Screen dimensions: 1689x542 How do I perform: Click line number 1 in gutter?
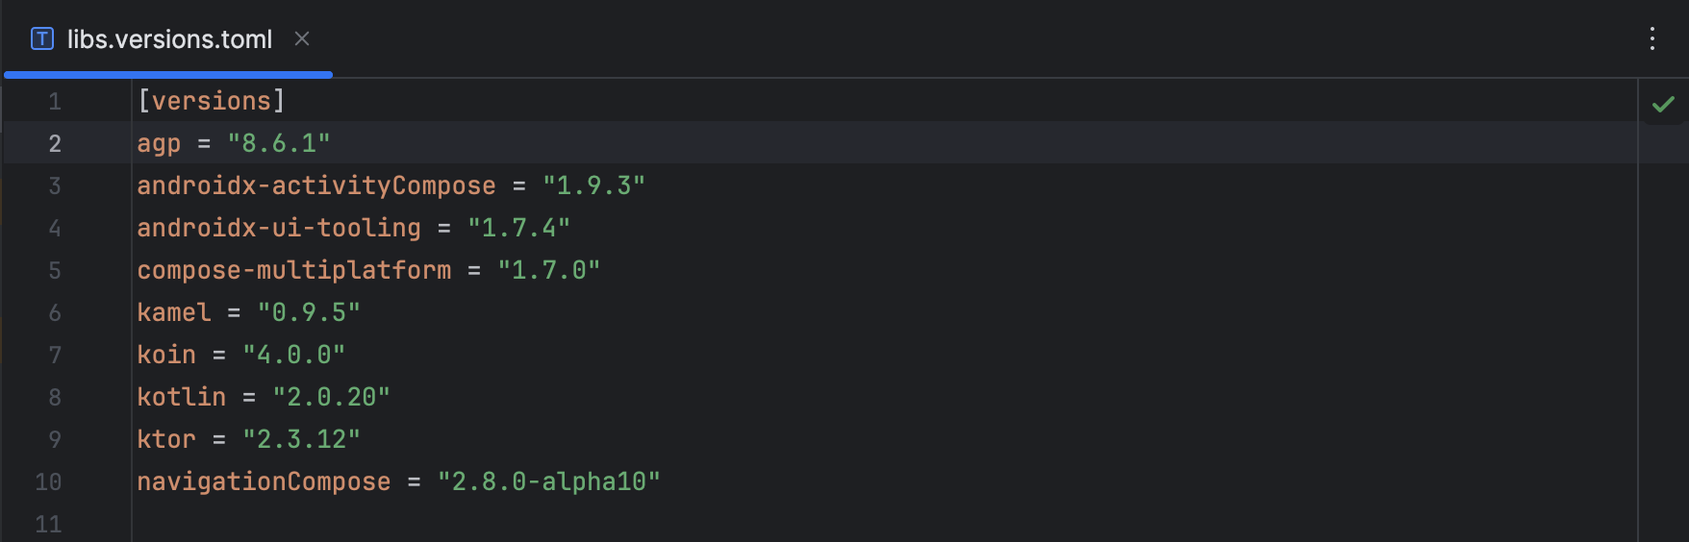click(55, 102)
